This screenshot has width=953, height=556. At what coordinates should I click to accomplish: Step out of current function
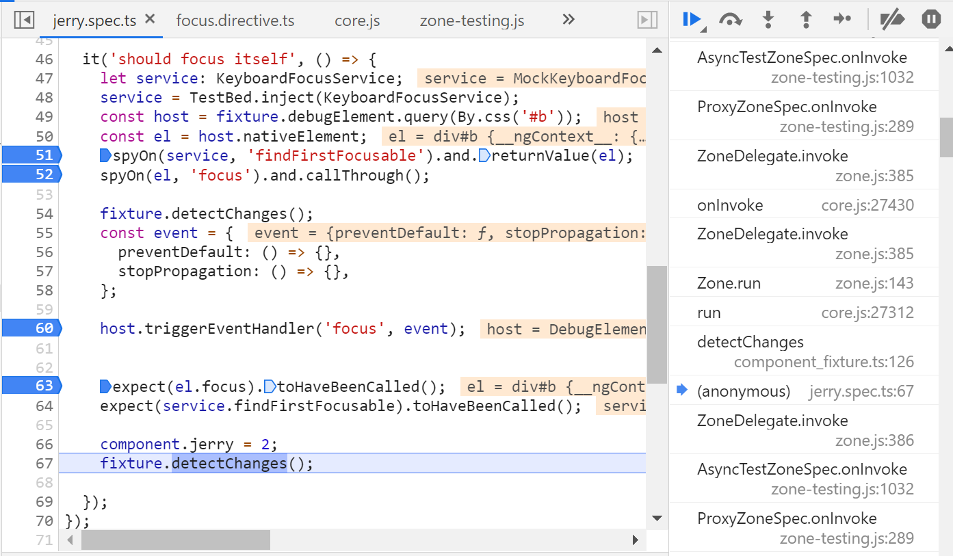pyautogui.click(x=806, y=19)
